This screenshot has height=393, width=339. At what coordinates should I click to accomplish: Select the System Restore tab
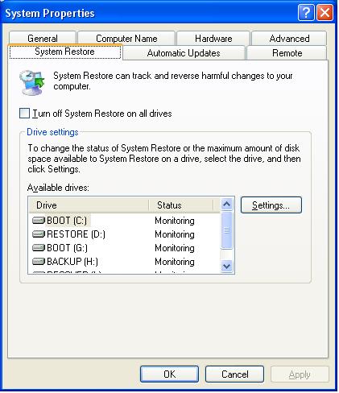pyautogui.click(x=65, y=52)
